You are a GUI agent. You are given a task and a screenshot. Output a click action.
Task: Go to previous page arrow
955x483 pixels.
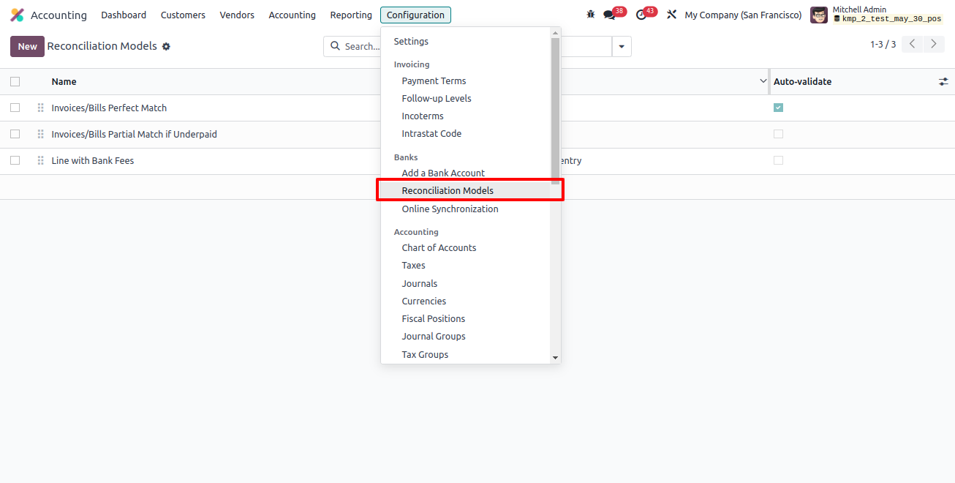pos(912,44)
